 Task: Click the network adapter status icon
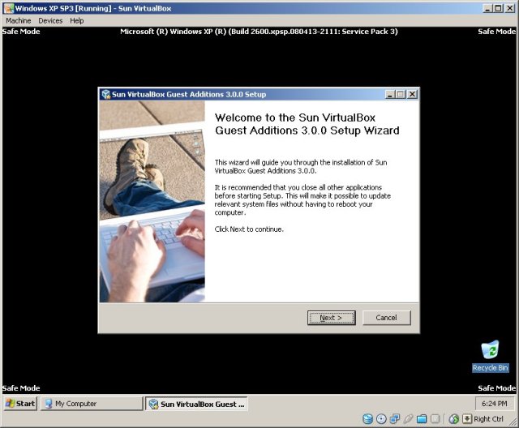coord(395,419)
